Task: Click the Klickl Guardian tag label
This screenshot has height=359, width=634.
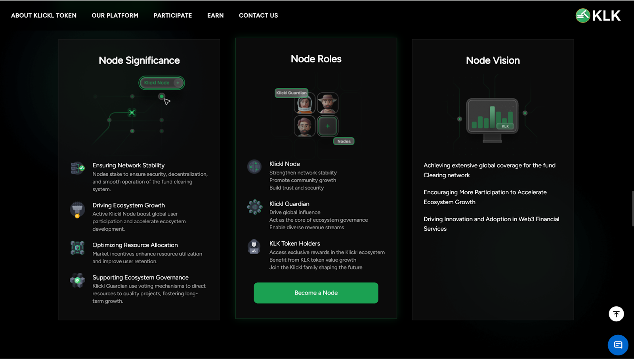Action: click(291, 93)
